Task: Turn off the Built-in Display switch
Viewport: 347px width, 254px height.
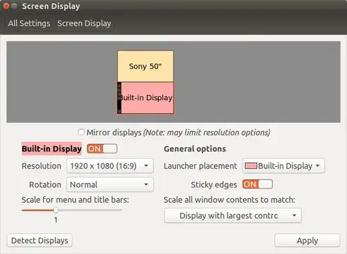Action: pos(102,149)
